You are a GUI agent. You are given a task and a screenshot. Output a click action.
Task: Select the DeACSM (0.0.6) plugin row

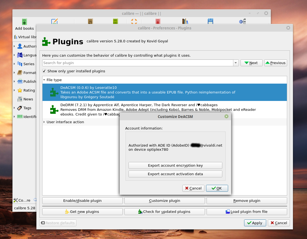coord(164,92)
